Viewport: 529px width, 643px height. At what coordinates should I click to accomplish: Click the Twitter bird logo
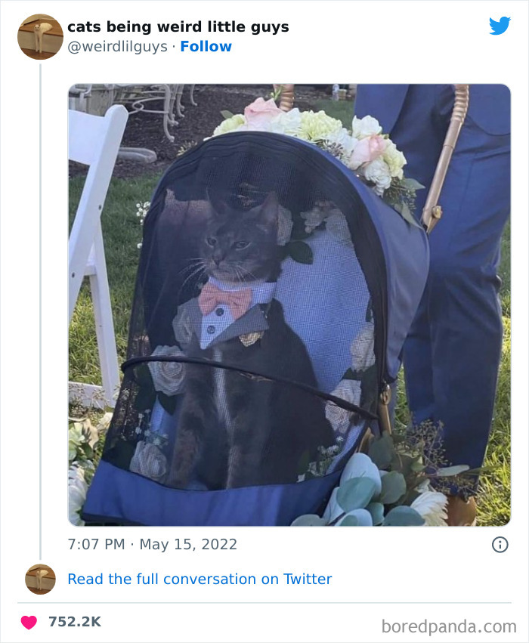tap(500, 26)
